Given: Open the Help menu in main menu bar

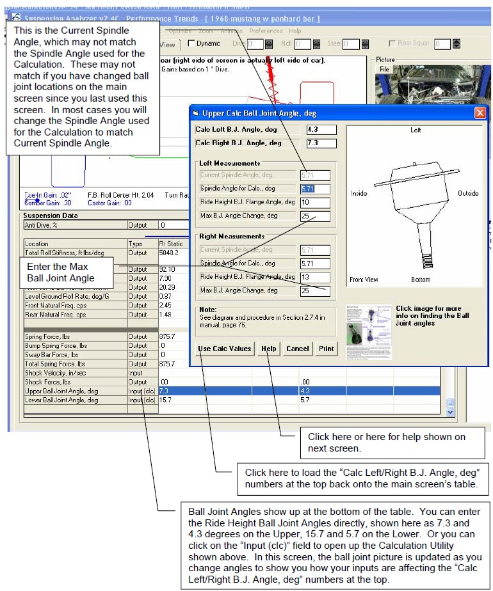Looking at the screenshot, I should pos(295,31).
